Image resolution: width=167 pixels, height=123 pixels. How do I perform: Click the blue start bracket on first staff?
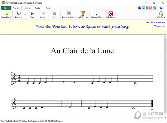tap(12, 78)
